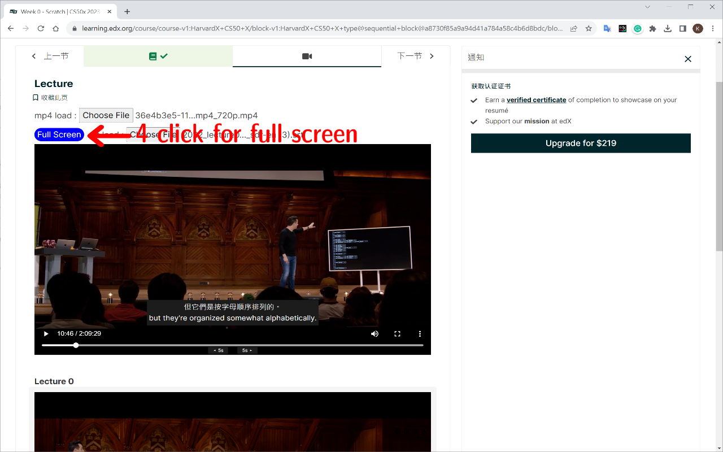Bookmark this tab with star icon
723x452 pixels.
[589, 28]
